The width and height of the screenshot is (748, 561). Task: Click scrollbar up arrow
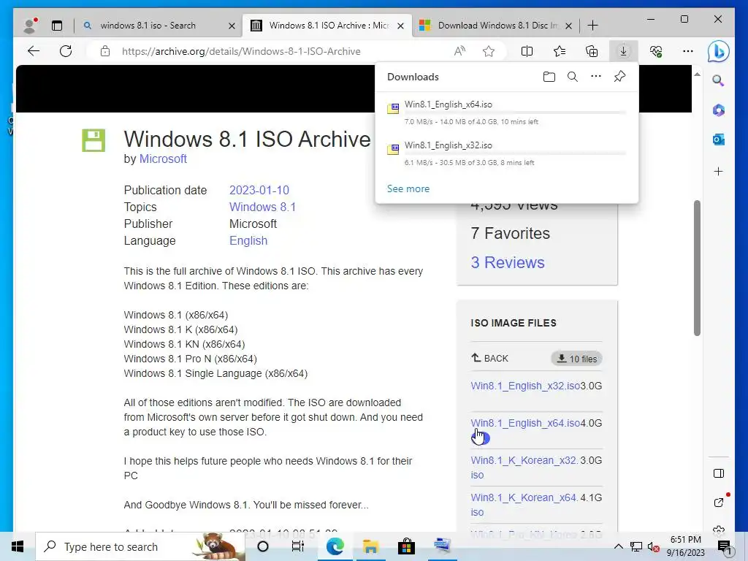tap(697, 75)
